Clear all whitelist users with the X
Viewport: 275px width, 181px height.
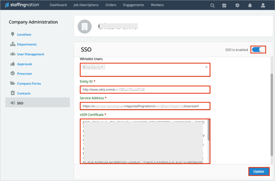(x=206, y=67)
